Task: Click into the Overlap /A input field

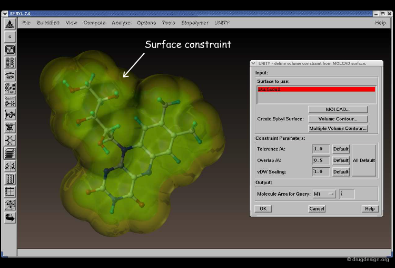Action: pyautogui.click(x=321, y=160)
